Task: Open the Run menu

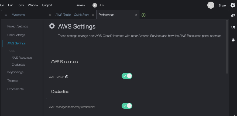Action: click(x=11, y=5)
